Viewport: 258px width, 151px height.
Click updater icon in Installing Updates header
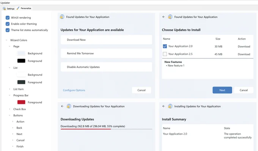tap(170, 106)
